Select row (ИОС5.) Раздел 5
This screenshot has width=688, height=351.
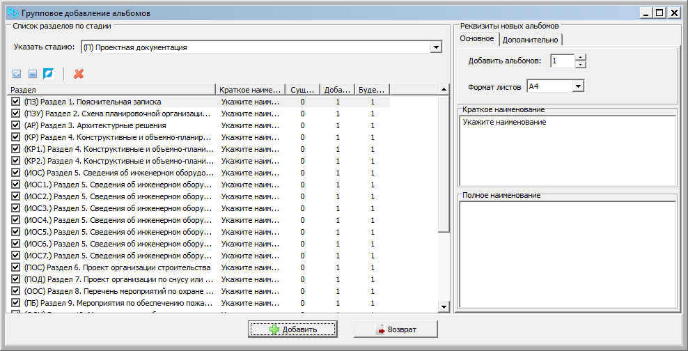198,232
